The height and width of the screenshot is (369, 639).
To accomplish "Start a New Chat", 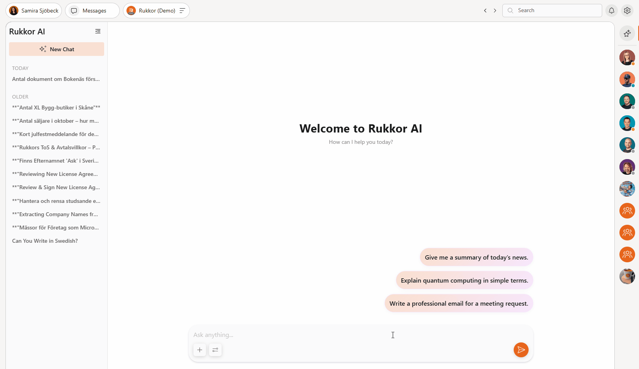I will (x=56, y=49).
